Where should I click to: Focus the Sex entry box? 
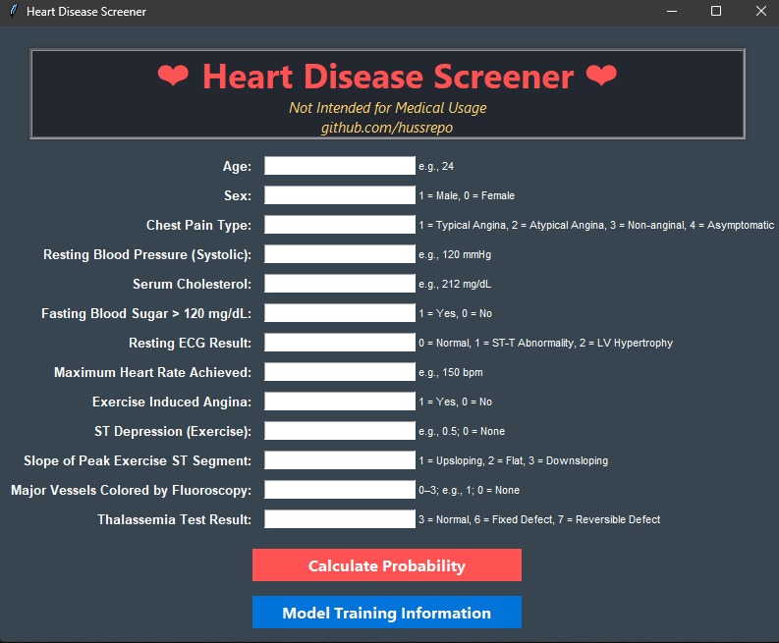point(340,195)
